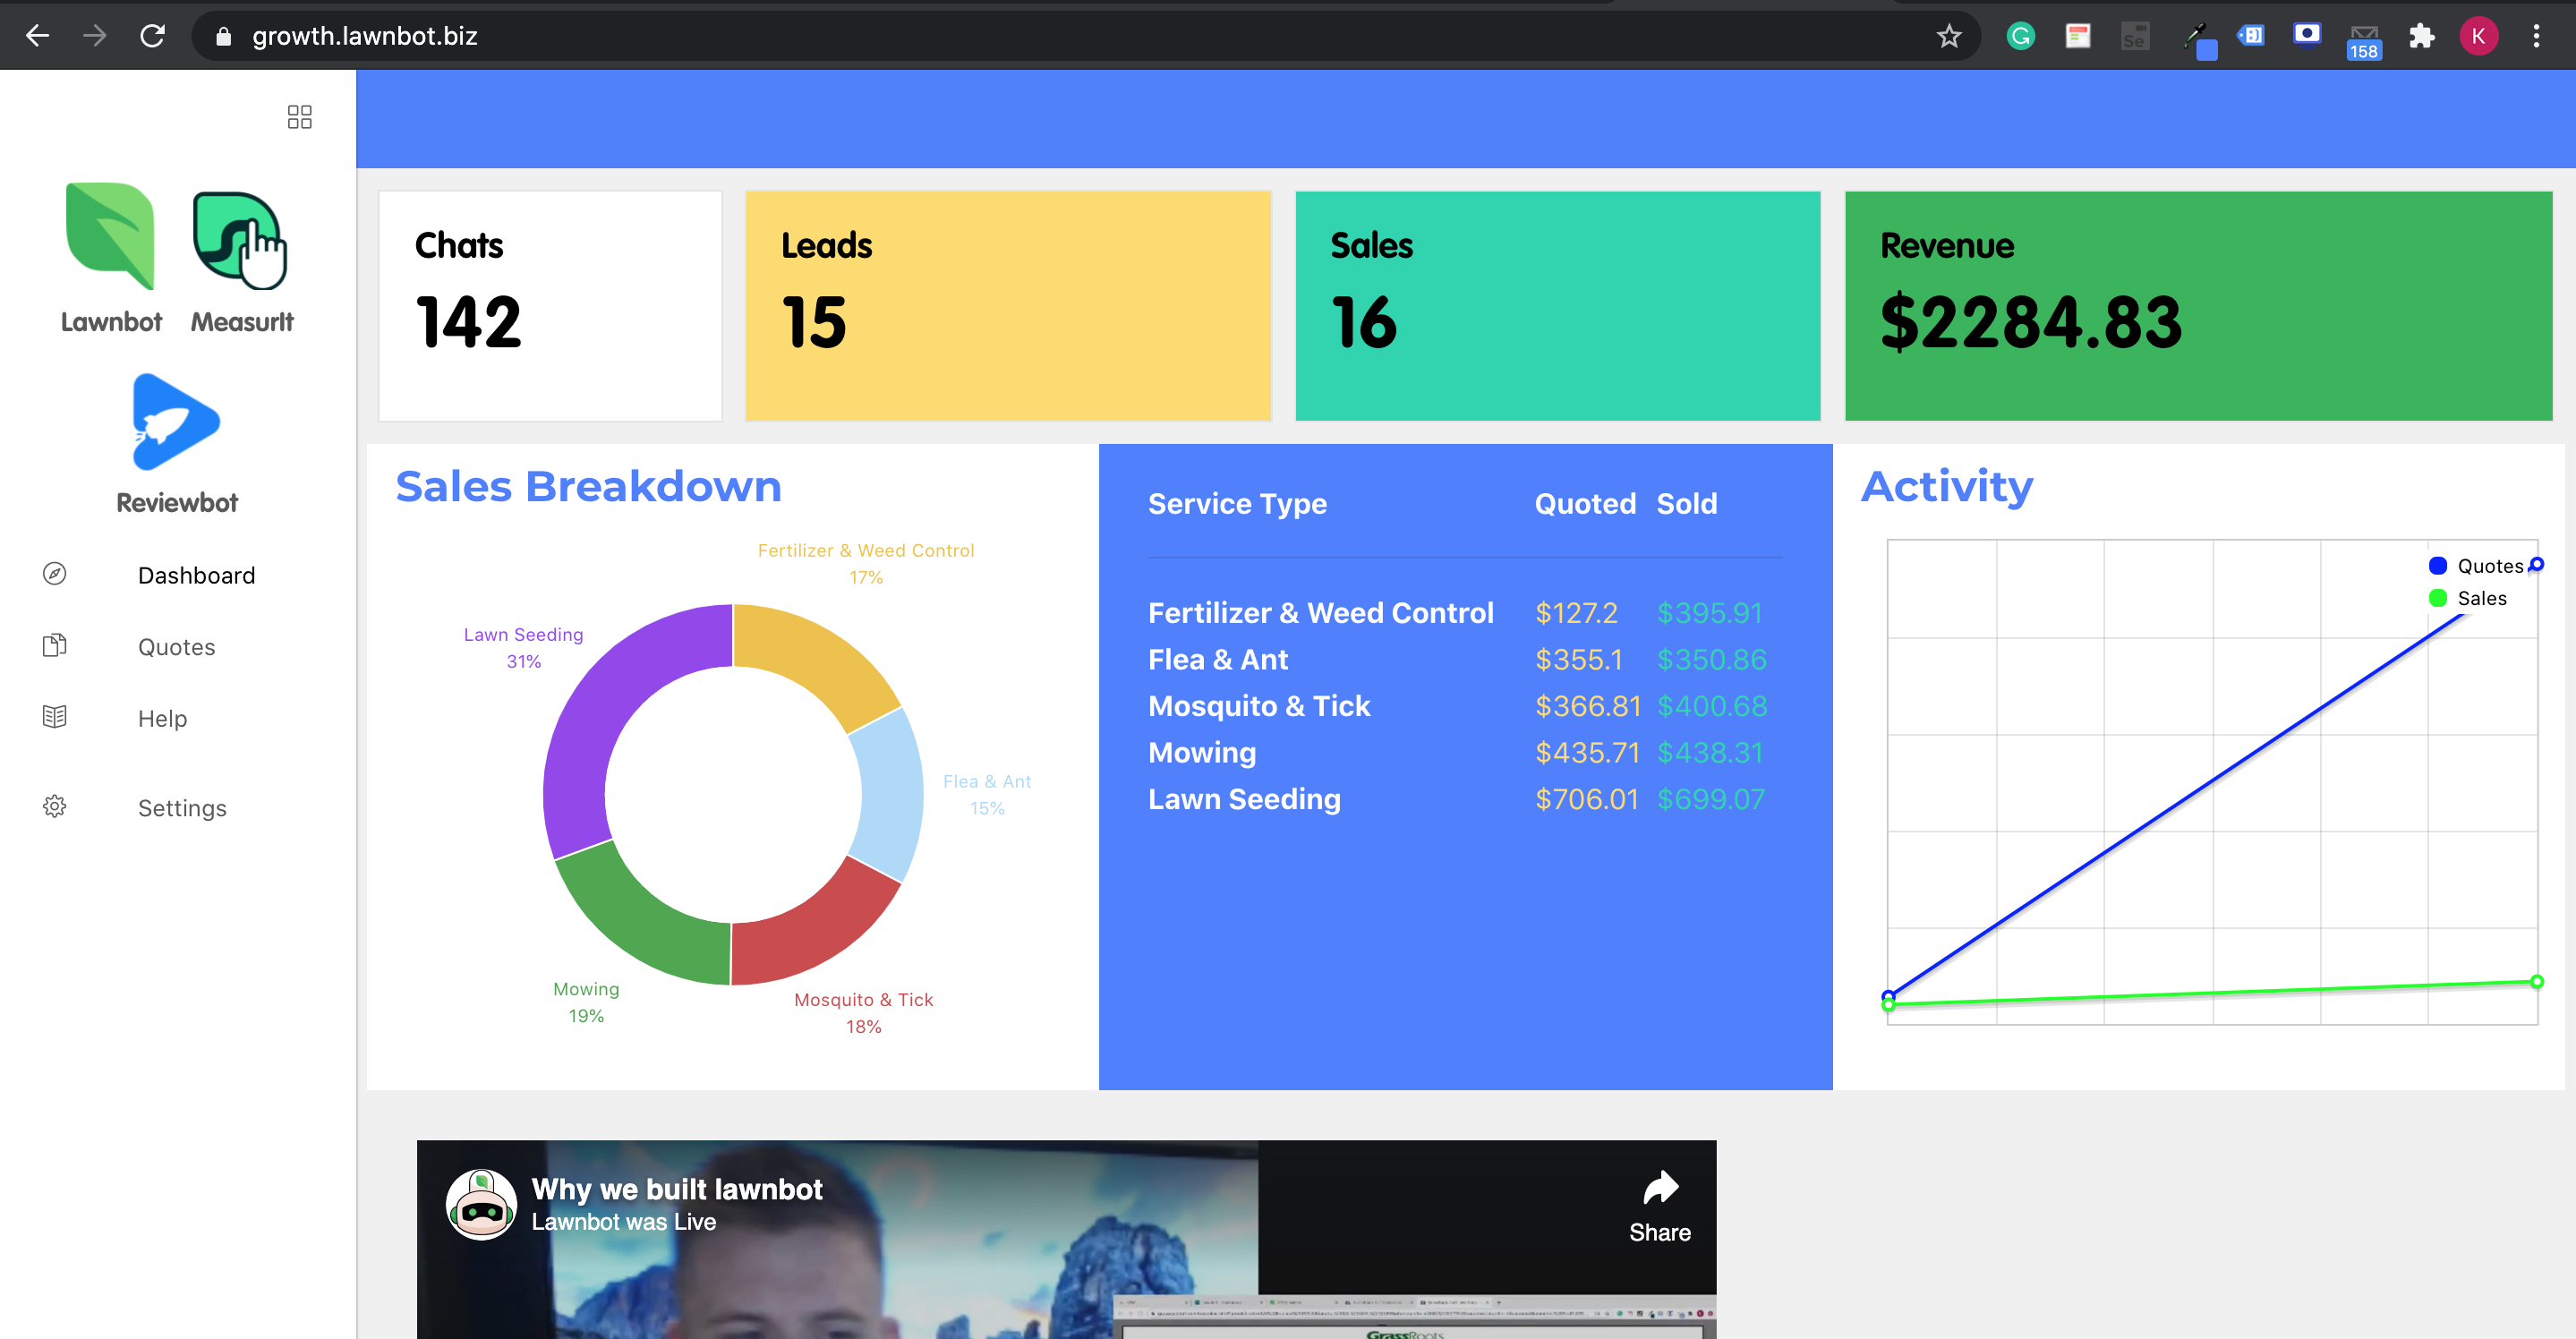Open the mail extension showing 158
This screenshot has height=1339, width=2576.
point(2364,41)
